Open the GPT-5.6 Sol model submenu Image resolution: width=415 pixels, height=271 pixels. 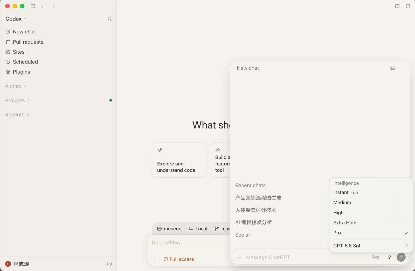[x=371, y=246]
